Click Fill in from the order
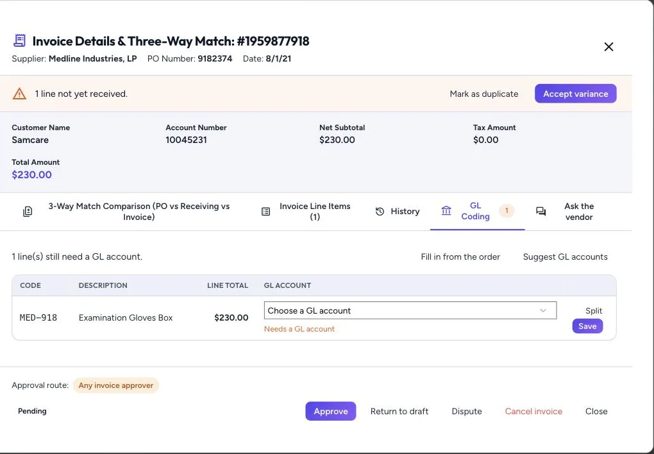This screenshot has height=454, width=654. (x=460, y=256)
